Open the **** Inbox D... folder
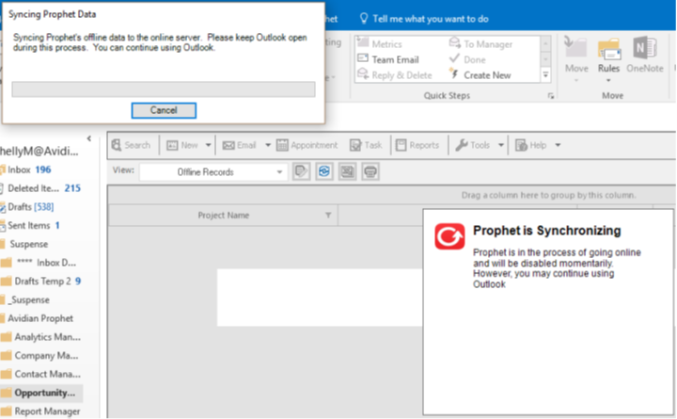This screenshot has height=419, width=677. (x=39, y=263)
